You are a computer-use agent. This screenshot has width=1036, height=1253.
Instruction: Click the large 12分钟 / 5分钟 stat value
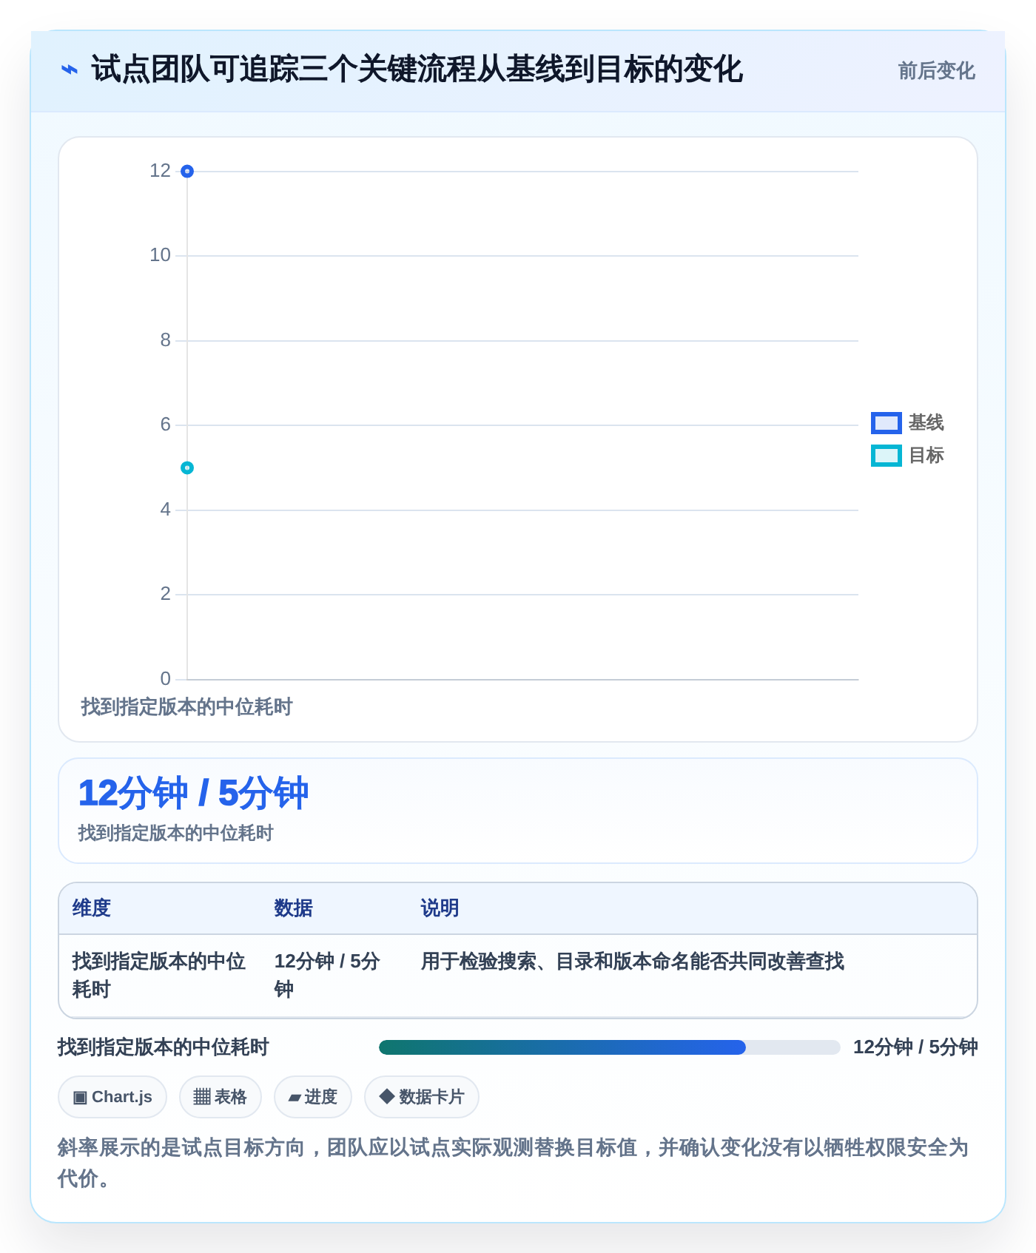tap(193, 793)
